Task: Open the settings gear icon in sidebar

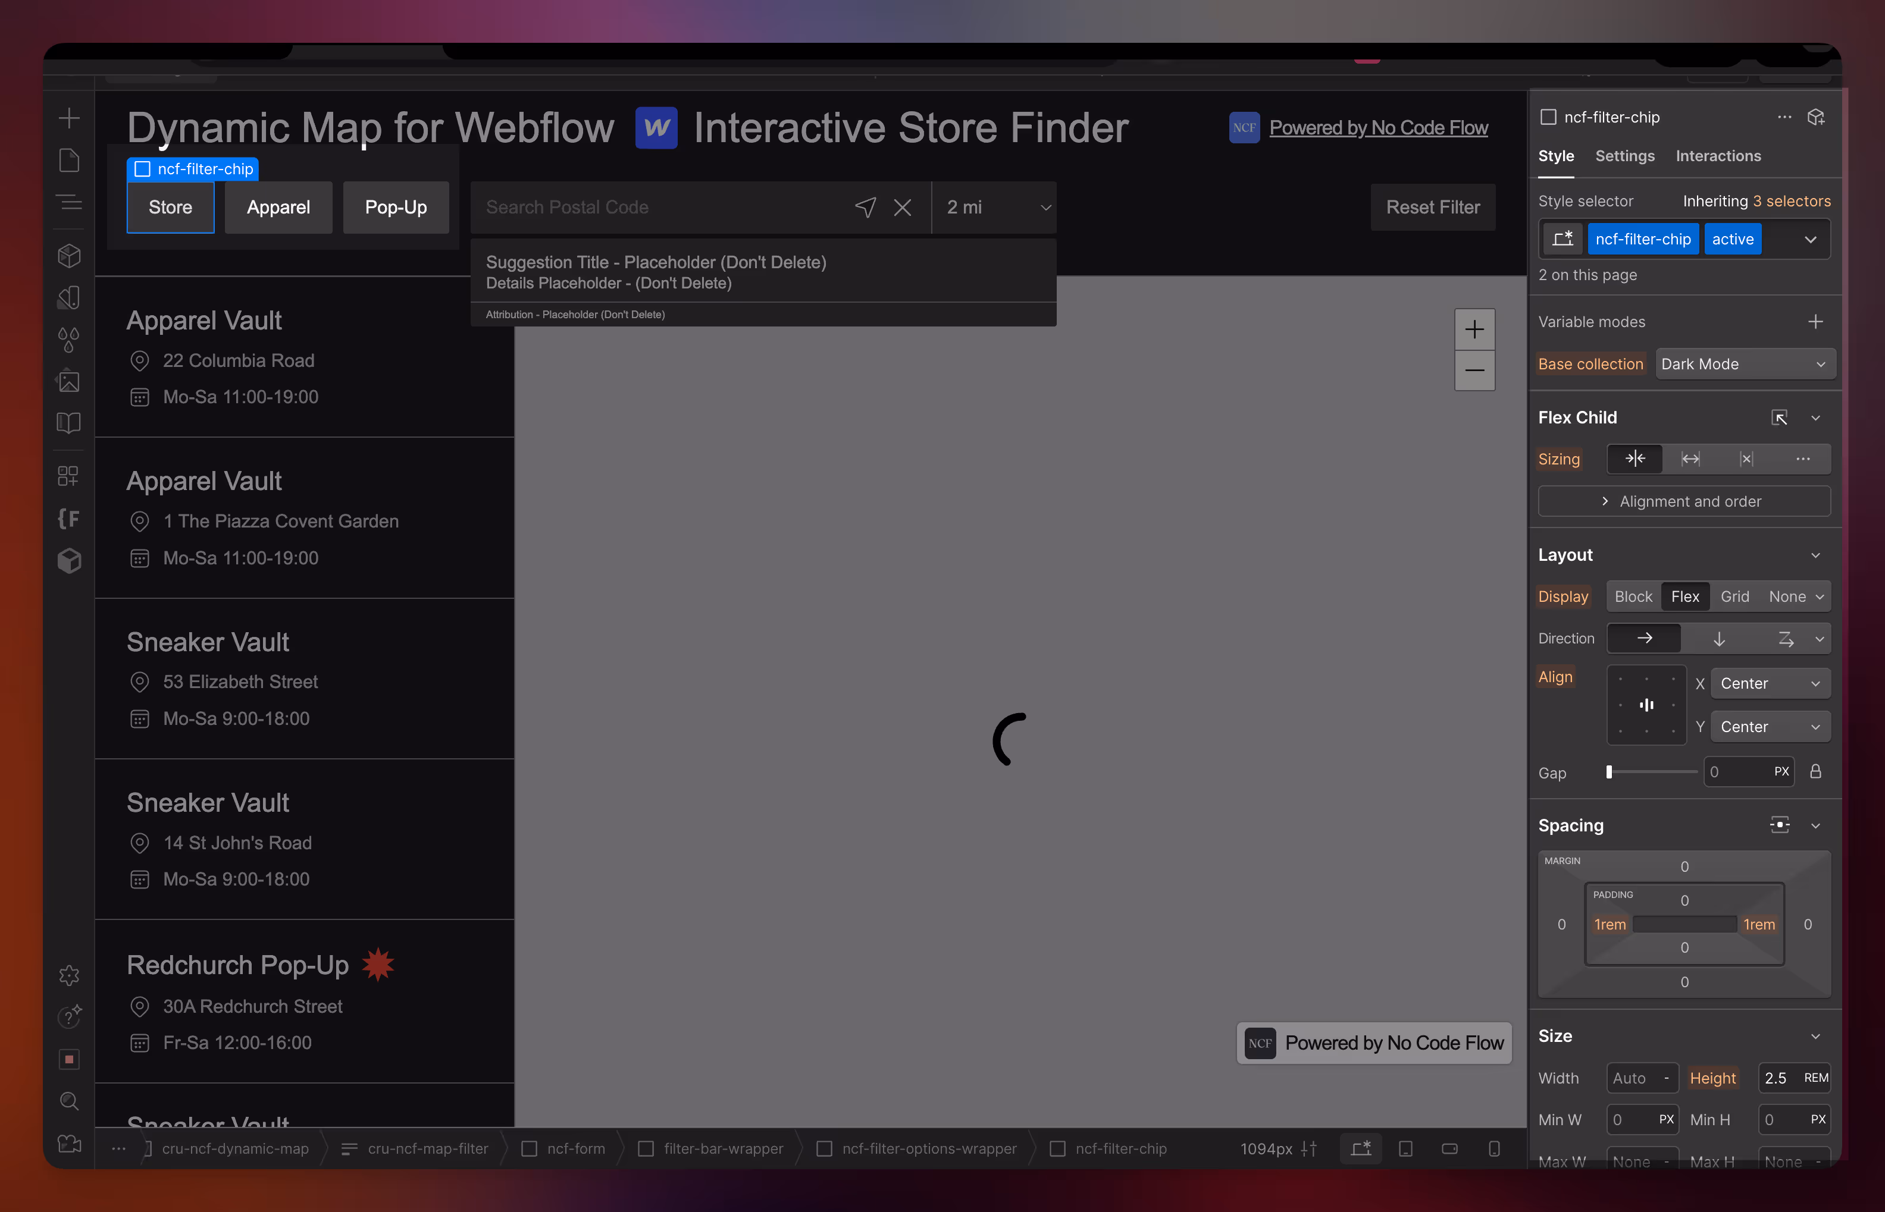Action: 69,976
